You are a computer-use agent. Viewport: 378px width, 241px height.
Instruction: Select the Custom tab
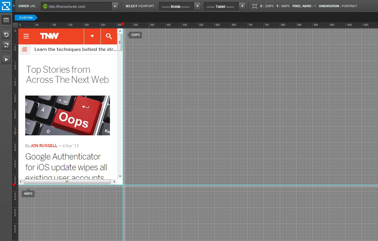click(26, 18)
